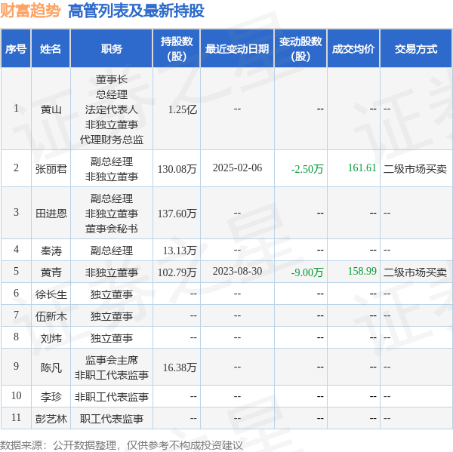The image size is (453, 452).
Task: Click the row number 11
Action: 16,417
